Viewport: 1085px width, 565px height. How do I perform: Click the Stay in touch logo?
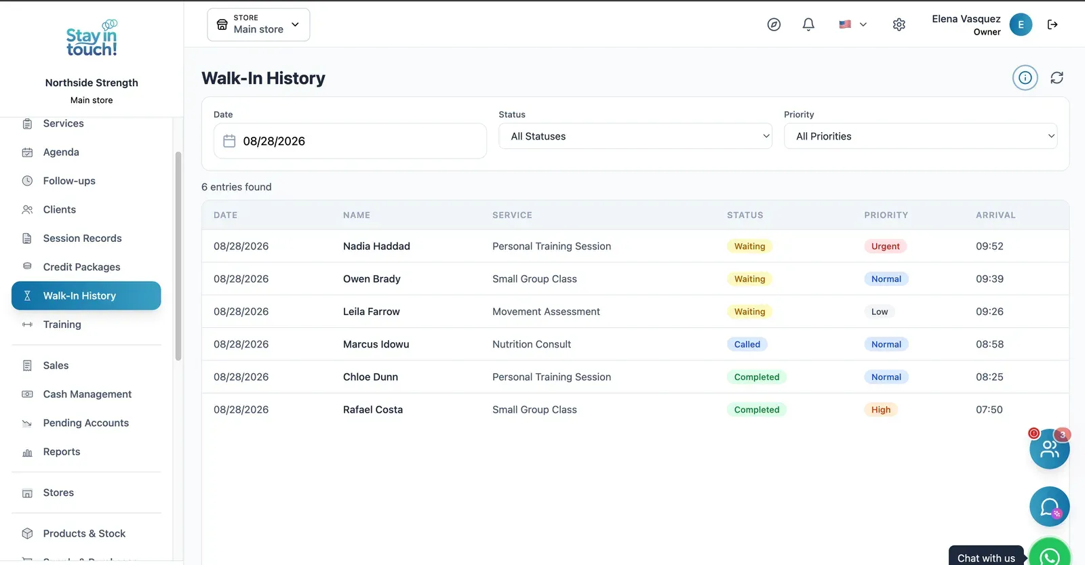92,38
